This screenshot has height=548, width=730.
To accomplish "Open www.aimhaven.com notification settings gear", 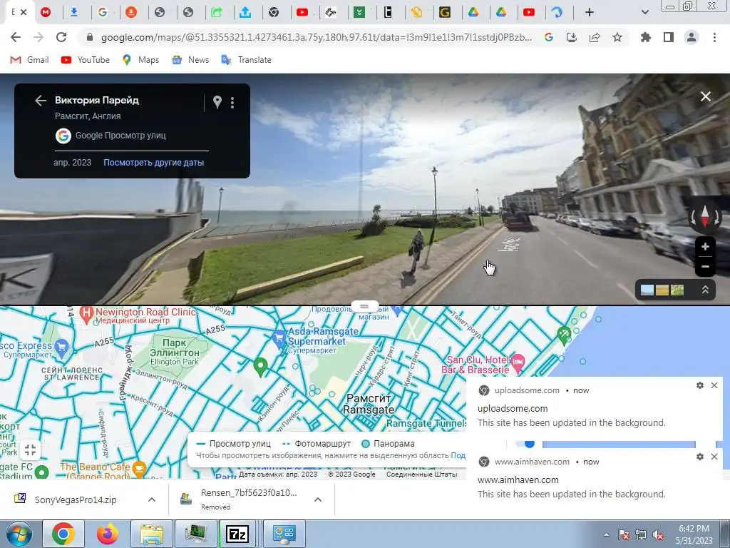I will click(700, 457).
